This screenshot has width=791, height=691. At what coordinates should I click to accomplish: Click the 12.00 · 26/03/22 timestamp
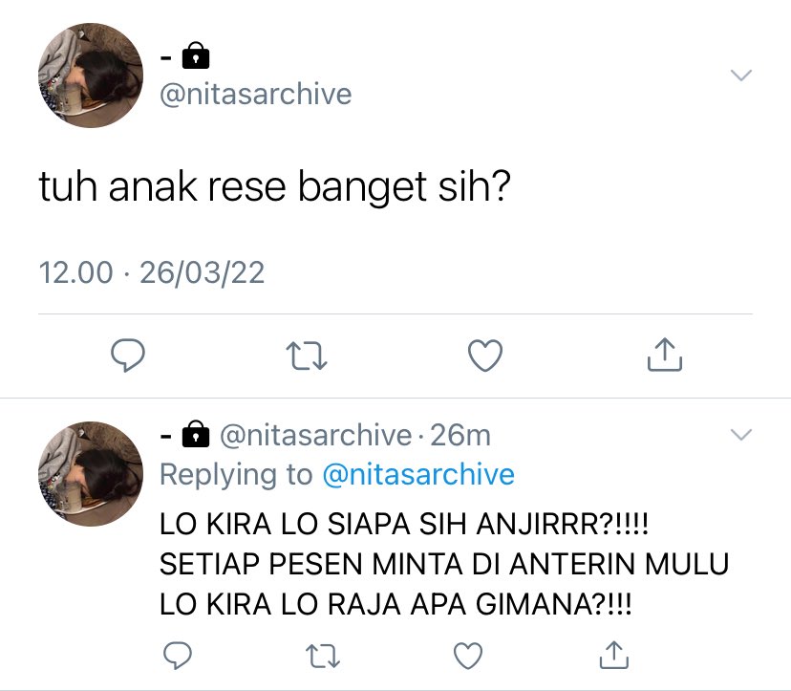pyautogui.click(x=152, y=273)
